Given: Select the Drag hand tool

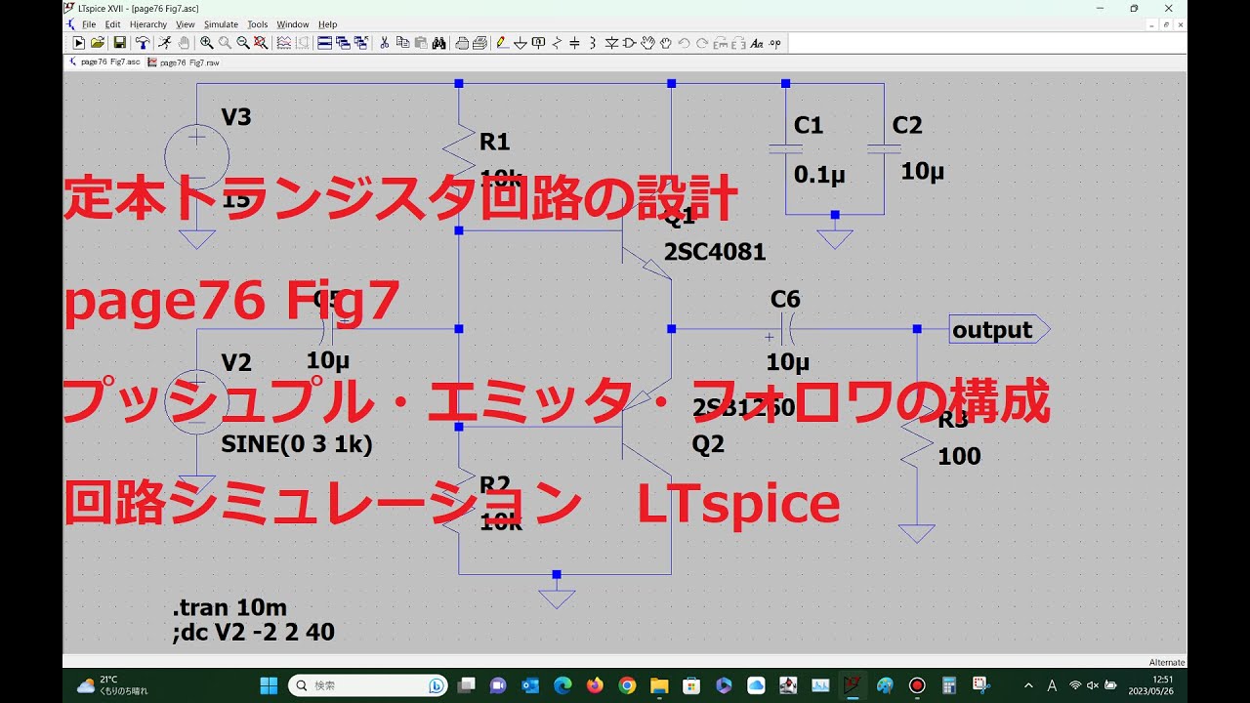Looking at the screenshot, I should click(665, 43).
